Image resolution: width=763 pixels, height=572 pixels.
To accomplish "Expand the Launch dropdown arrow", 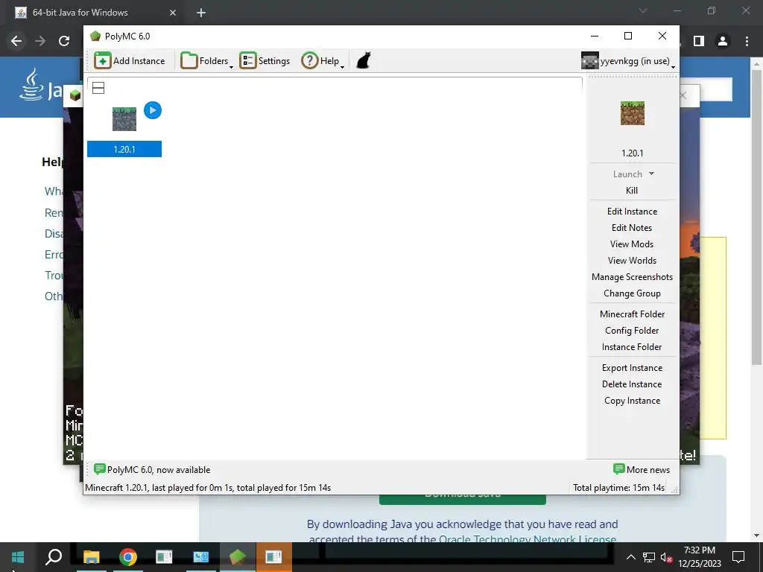I will click(651, 174).
